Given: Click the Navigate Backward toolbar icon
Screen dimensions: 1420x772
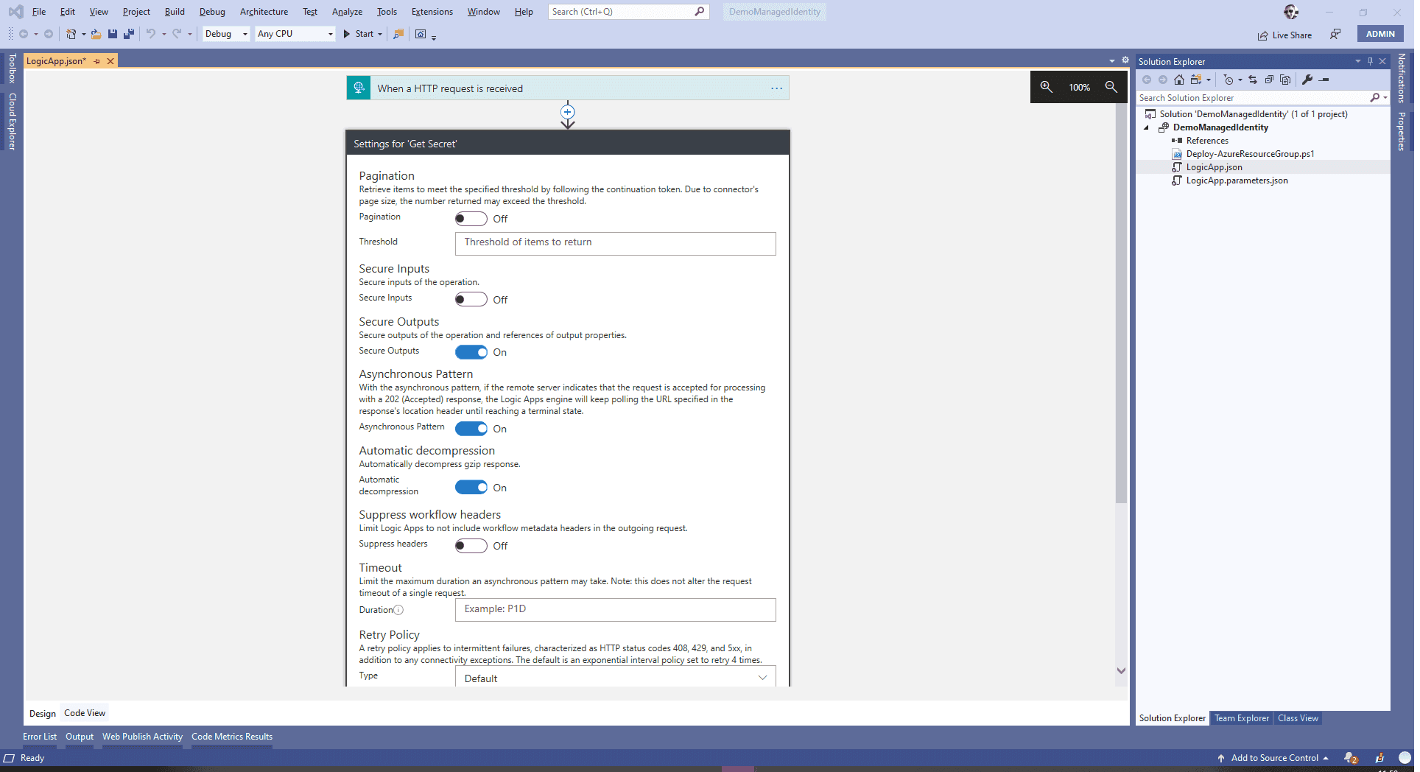Looking at the screenshot, I should [24, 34].
